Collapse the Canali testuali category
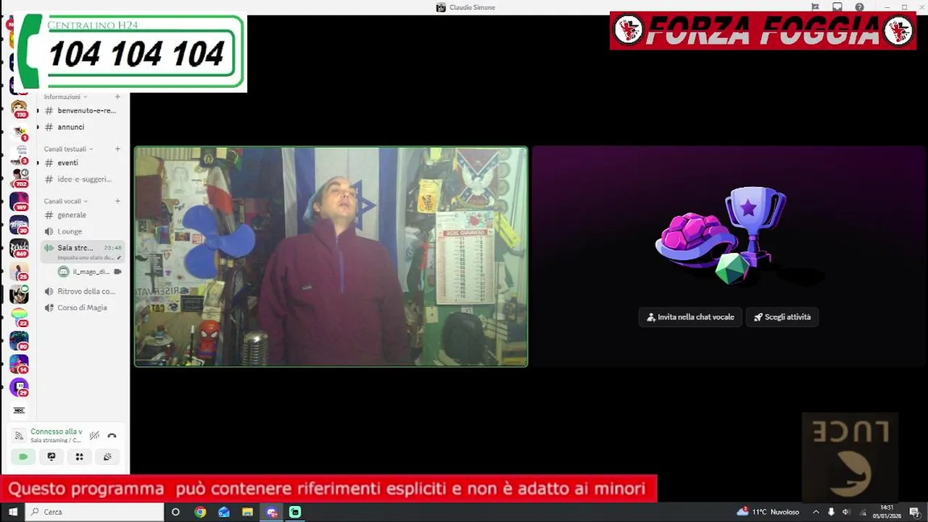Image resolution: width=928 pixels, height=522 pixels. [68, 149]
